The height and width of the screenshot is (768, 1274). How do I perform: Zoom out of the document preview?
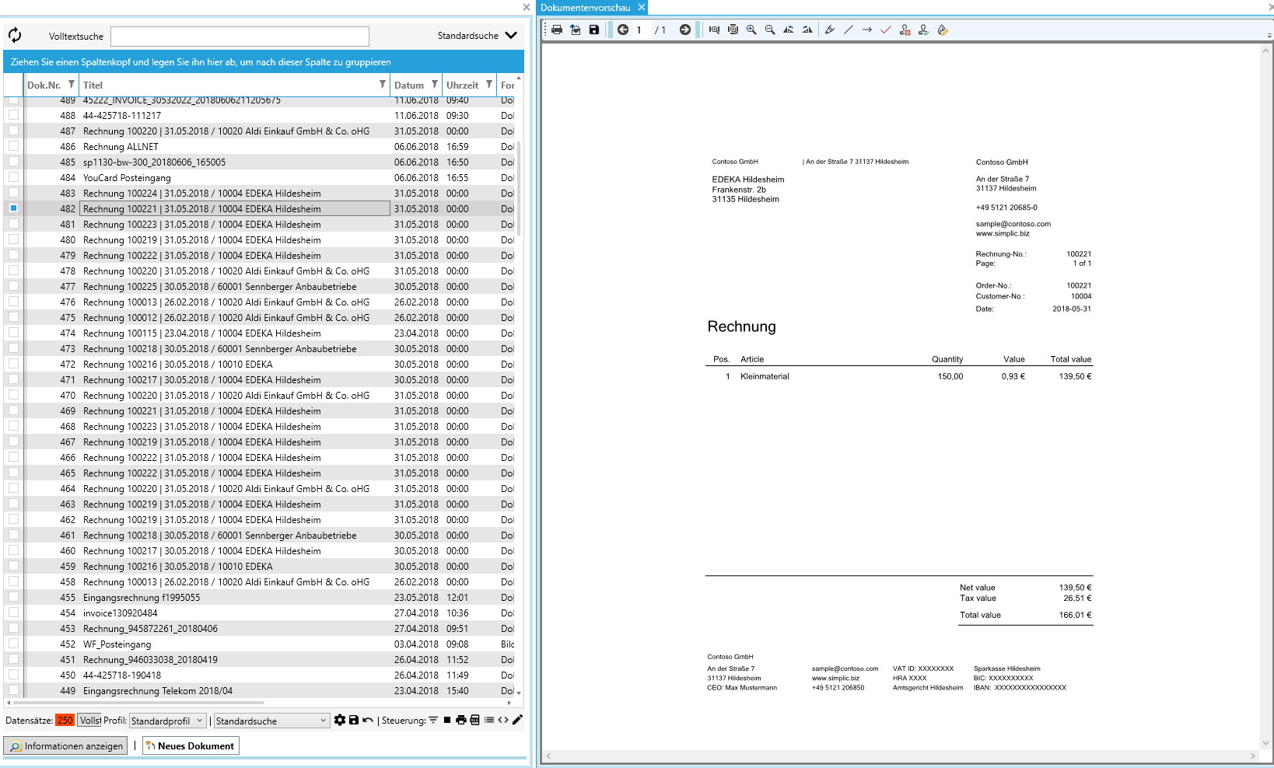coord(770,30)
